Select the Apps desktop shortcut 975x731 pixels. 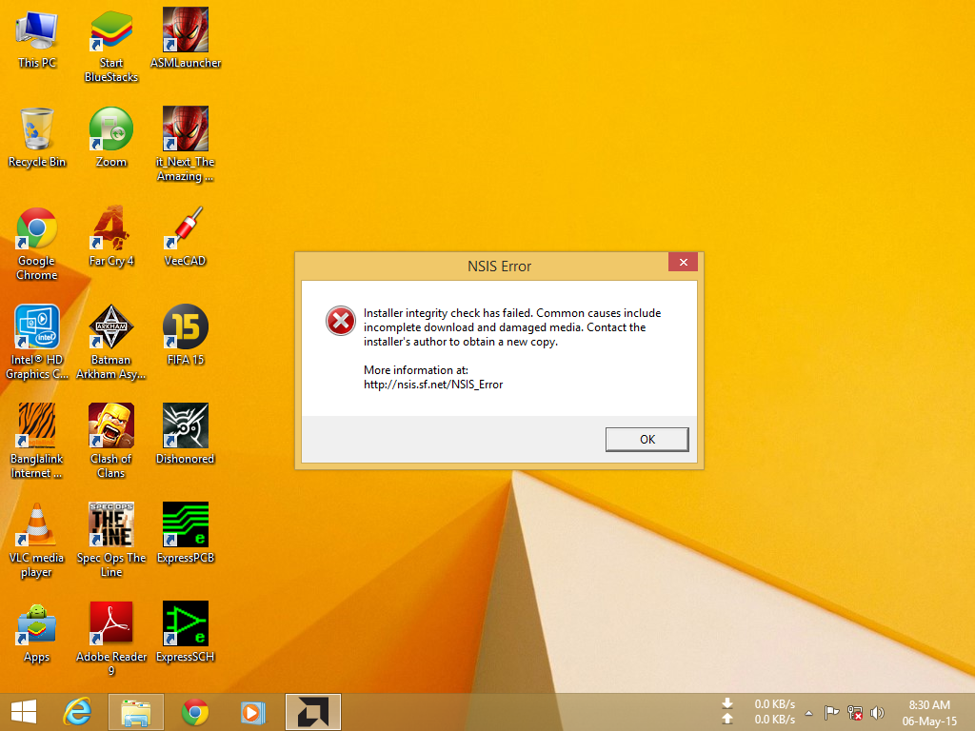[37, 632]
